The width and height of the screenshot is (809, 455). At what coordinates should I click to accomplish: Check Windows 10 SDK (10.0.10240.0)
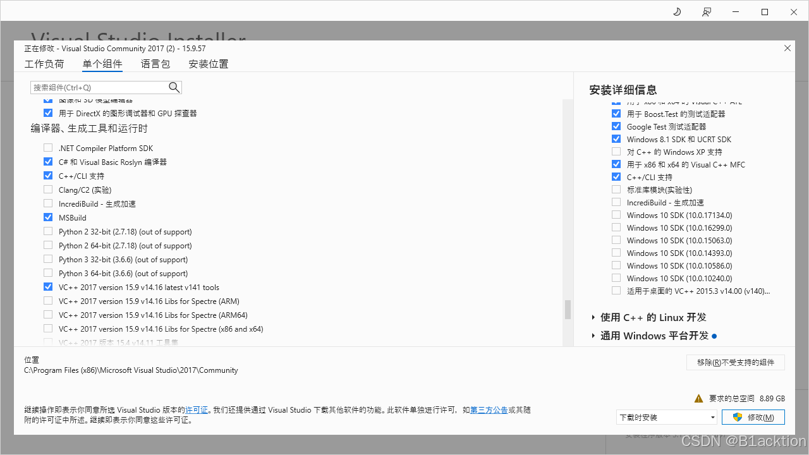click(616, 278)
